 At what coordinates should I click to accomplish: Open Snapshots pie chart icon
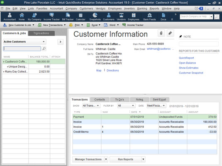pos(95,17)
